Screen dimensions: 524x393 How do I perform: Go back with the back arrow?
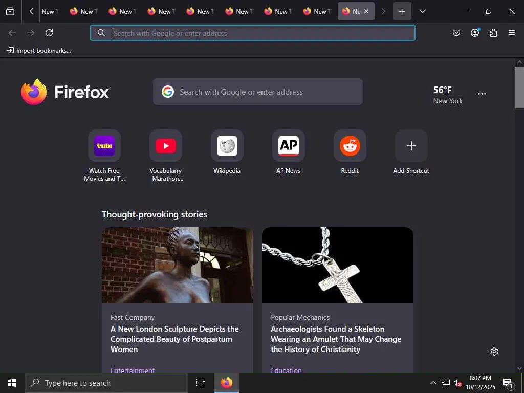[x=12, y=33]
